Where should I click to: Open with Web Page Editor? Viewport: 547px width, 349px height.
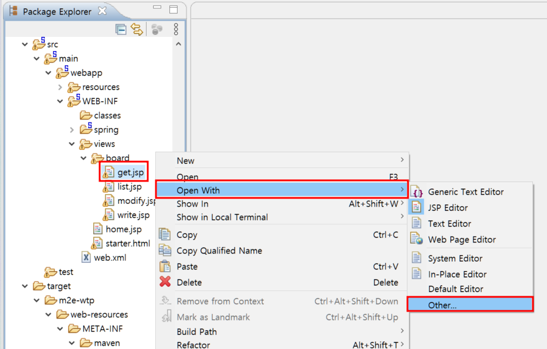(470, 239)
